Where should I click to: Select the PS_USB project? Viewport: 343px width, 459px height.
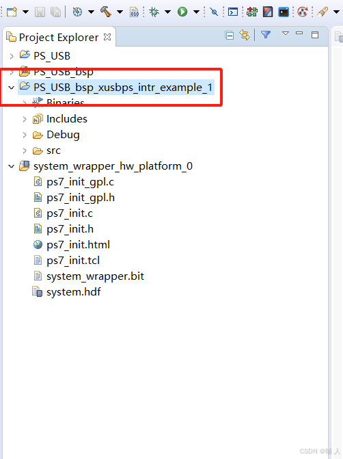[52, 56]
